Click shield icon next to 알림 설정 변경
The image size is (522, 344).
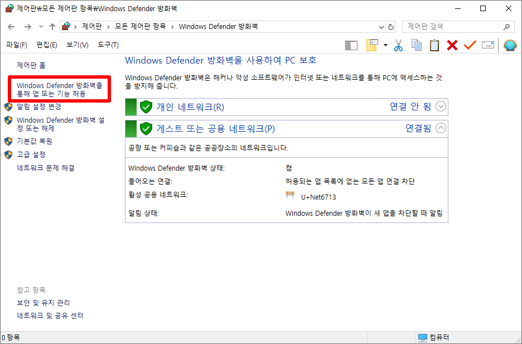point(9,107)
